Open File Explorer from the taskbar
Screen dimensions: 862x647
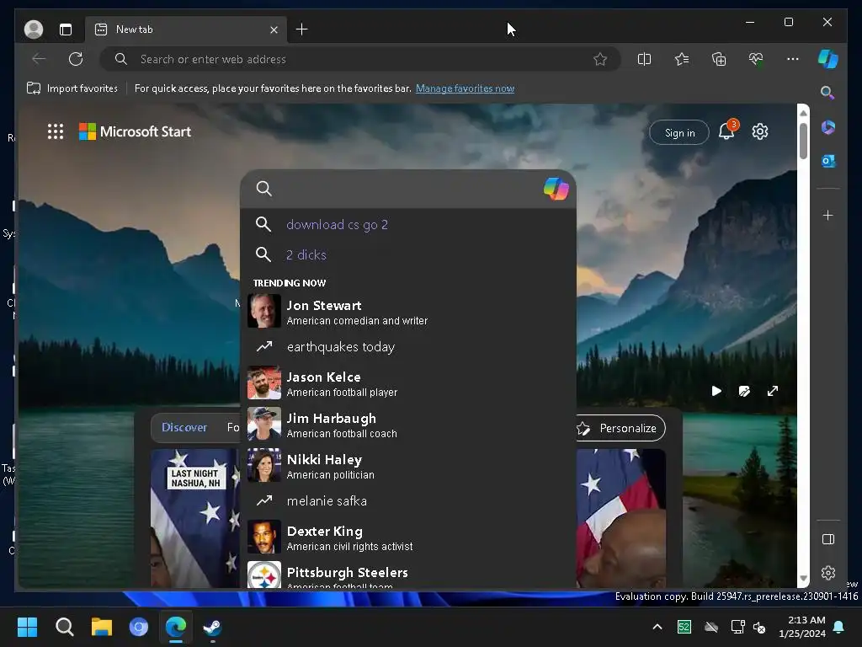tap(102, 627)
